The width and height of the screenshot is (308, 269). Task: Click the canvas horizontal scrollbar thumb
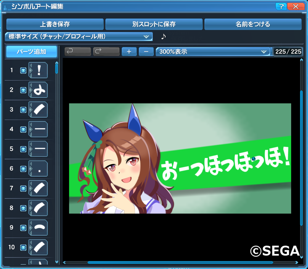[180, 262]
